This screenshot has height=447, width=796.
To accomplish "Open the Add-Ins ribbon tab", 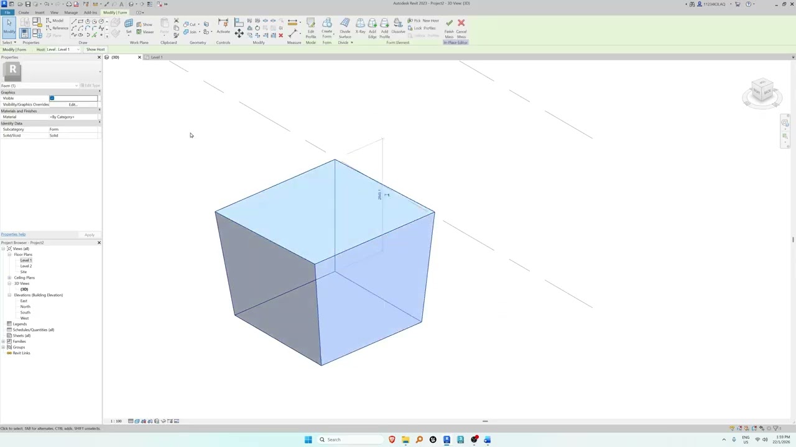I will (x=90, y=12).
